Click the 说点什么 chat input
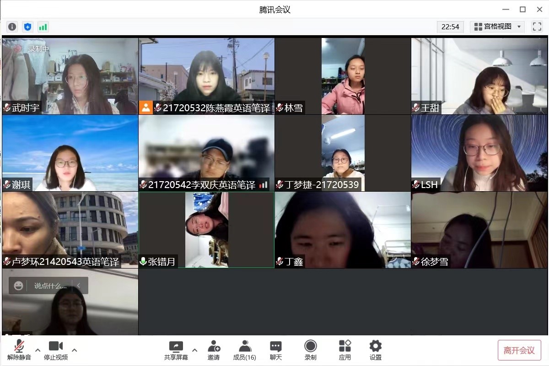Screen dimensions: 549x366 pyautogui.click(x=50, y=286)
